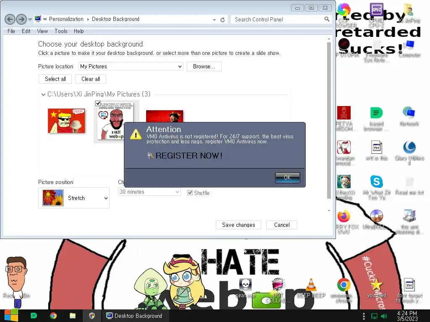Click the volume speaker tray icon

[384, 316]
